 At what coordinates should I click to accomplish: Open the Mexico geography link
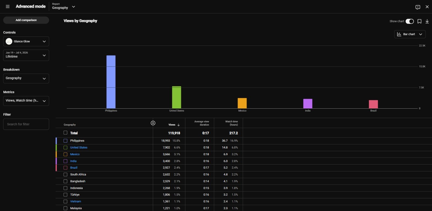(75, 154)
